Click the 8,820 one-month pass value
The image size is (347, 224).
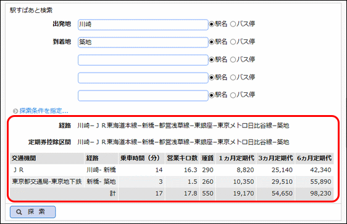(245, 170)
